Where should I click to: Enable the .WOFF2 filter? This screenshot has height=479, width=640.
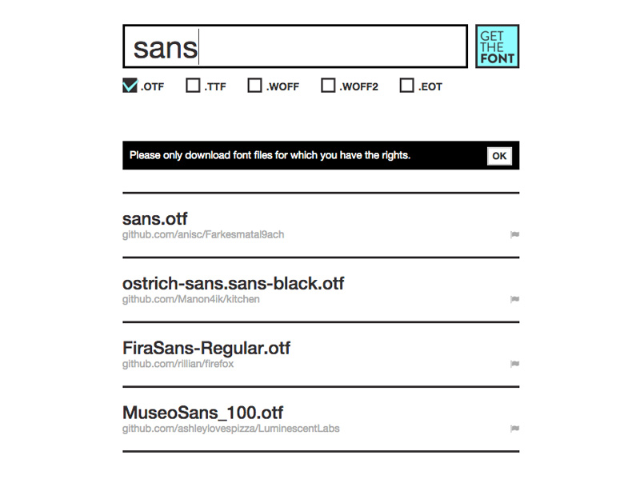pos(328,84)
